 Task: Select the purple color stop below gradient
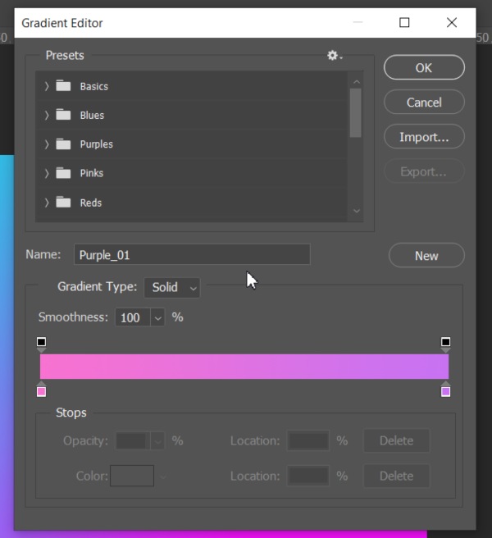[446, 390]
